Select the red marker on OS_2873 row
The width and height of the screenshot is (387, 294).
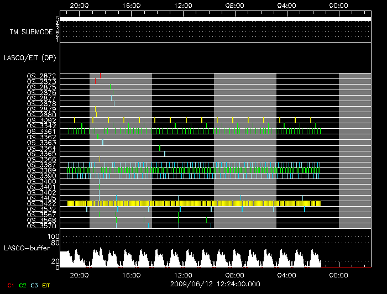click(95, 81)
